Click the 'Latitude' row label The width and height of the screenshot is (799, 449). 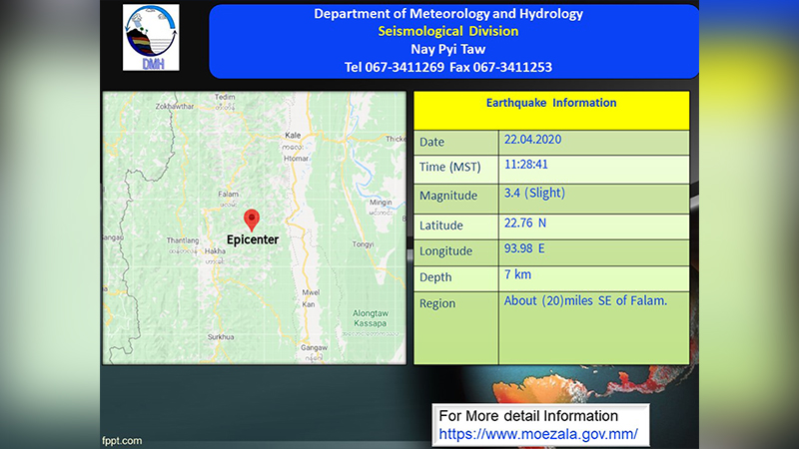441,225
